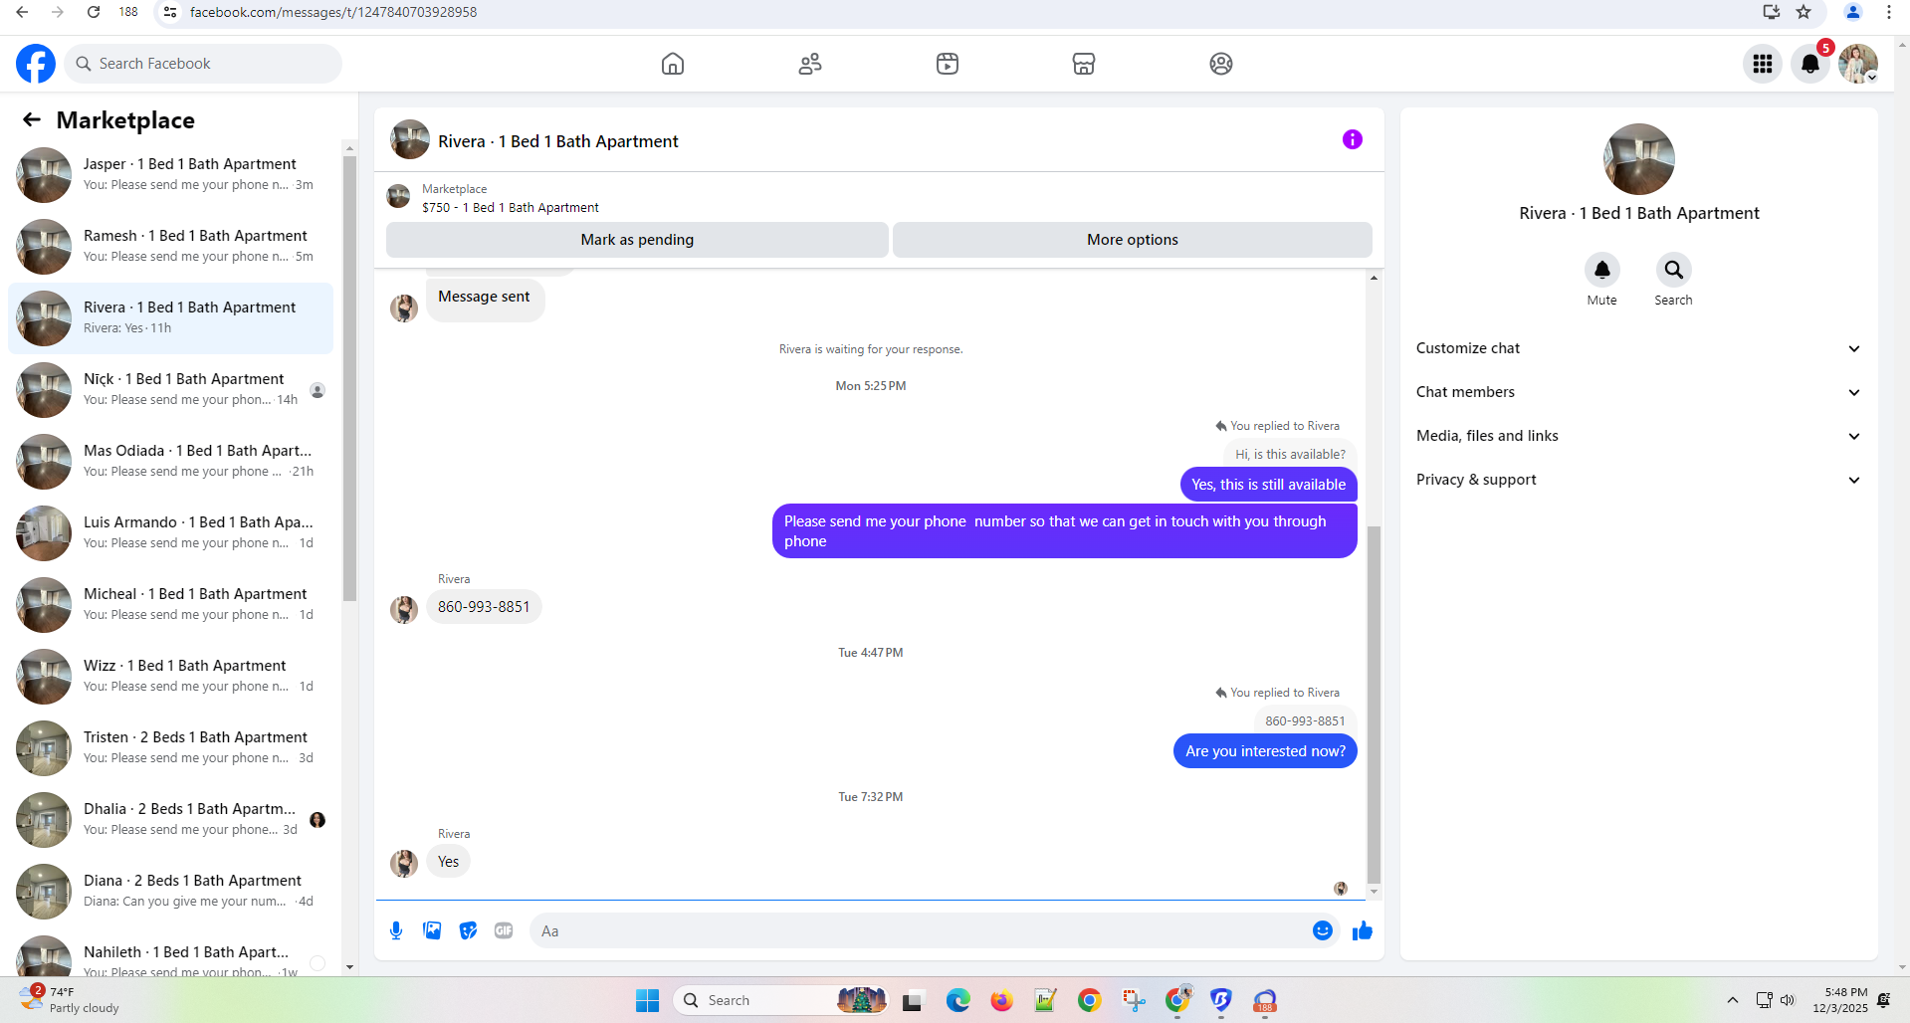
Task: Bookmark this page with the star icon
Action: click(1804, 12)
